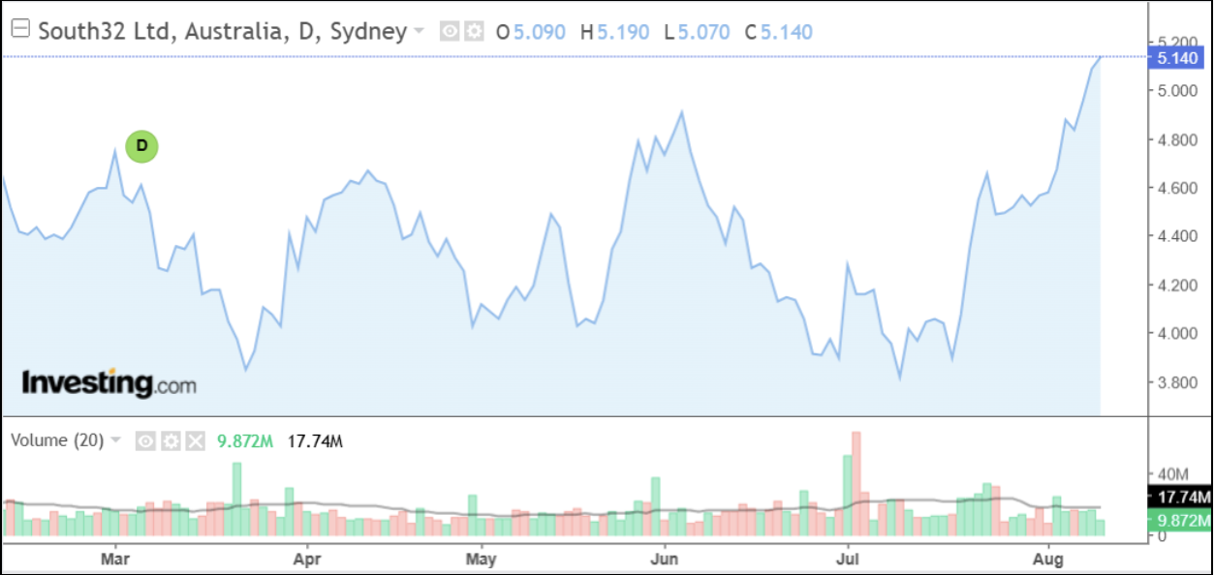
Task: Click the 5.000 price axis label
Action: (1180, 91)
